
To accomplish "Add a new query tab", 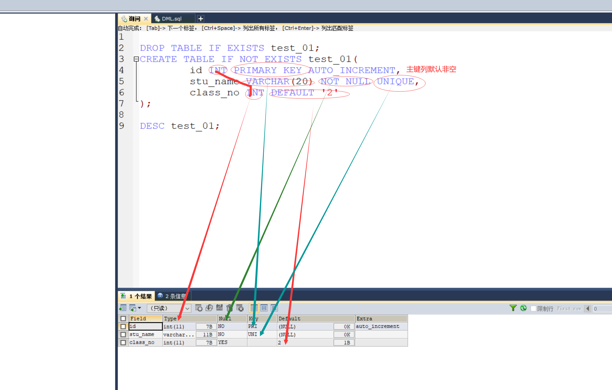I will pos(201,19).
